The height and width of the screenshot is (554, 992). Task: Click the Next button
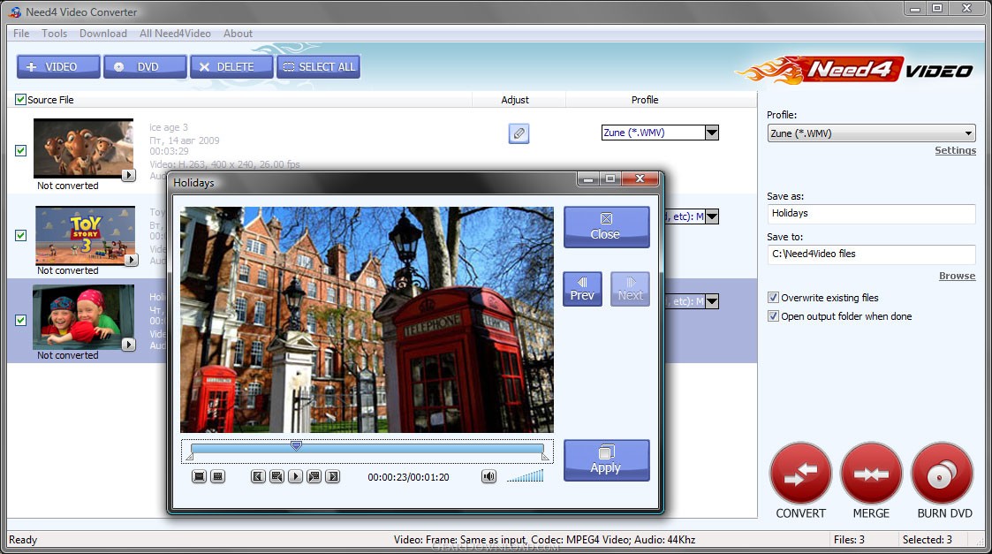point(630,289)
